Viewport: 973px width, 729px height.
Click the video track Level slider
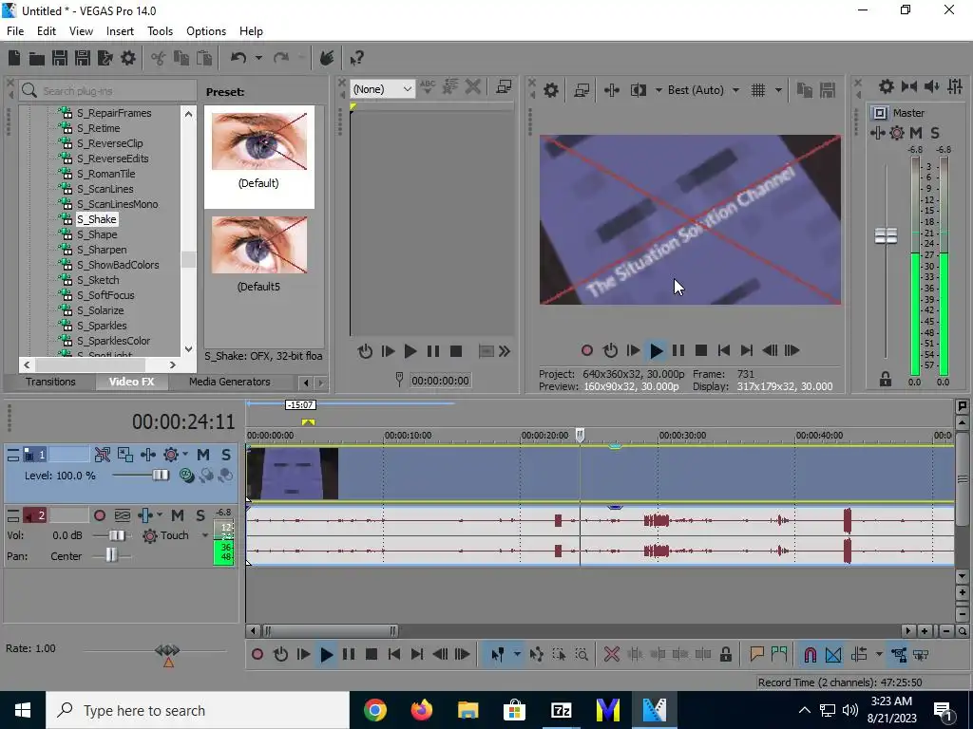[x=160, y=476]
